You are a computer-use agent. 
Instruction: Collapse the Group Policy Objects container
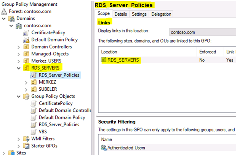[19, 96]
